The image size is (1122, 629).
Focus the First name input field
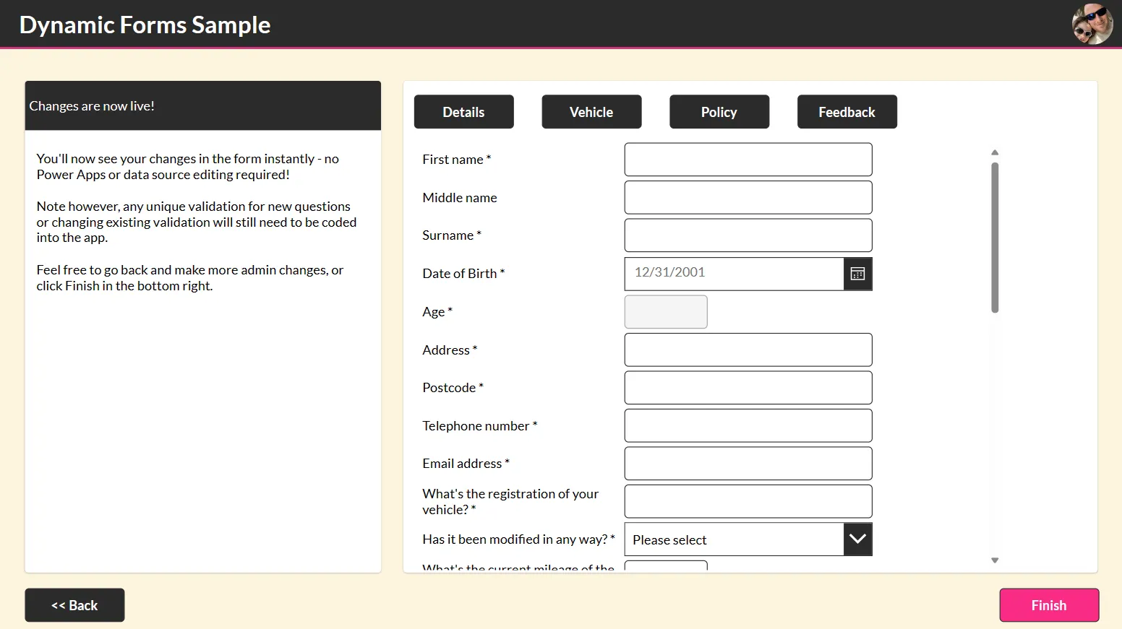tap(748, 160)
